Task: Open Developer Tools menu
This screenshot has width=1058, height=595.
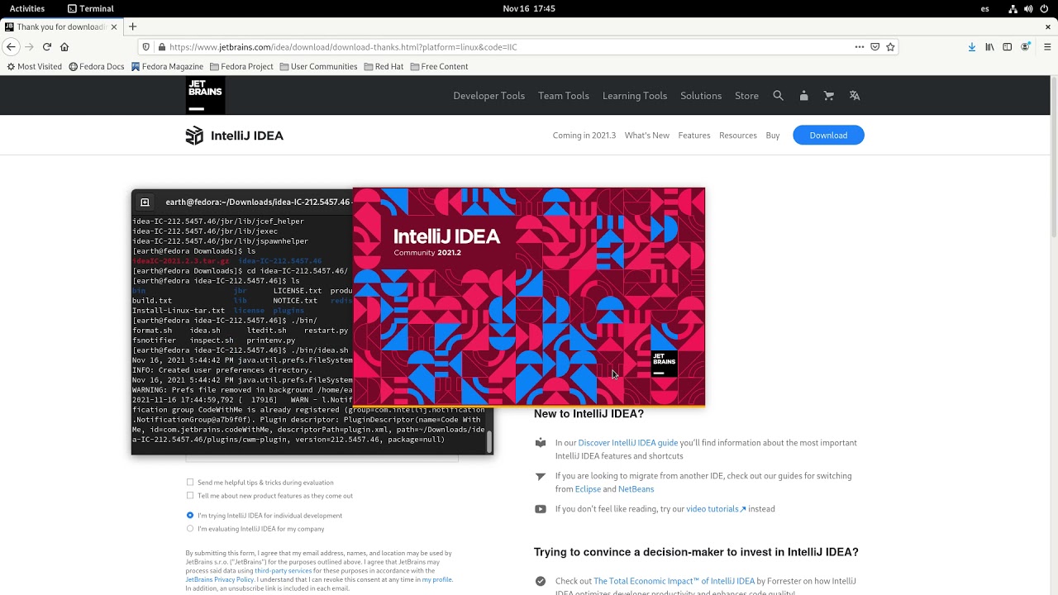Action: (x=488, y=96)
